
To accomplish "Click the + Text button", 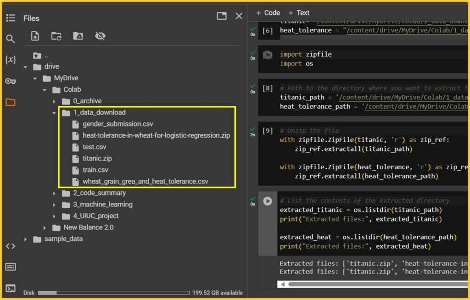I will 299,13.
